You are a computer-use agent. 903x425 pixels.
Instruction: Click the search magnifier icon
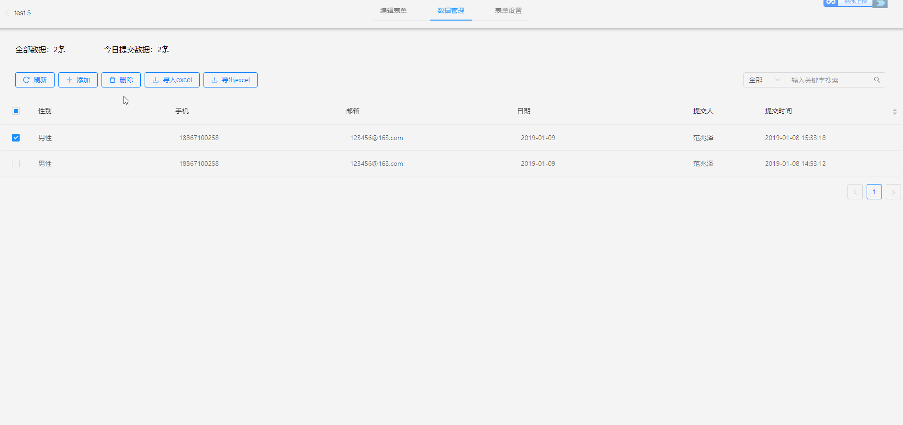(x=877, y=80)
